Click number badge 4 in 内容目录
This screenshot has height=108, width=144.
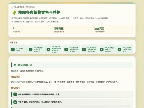(66, 50)
